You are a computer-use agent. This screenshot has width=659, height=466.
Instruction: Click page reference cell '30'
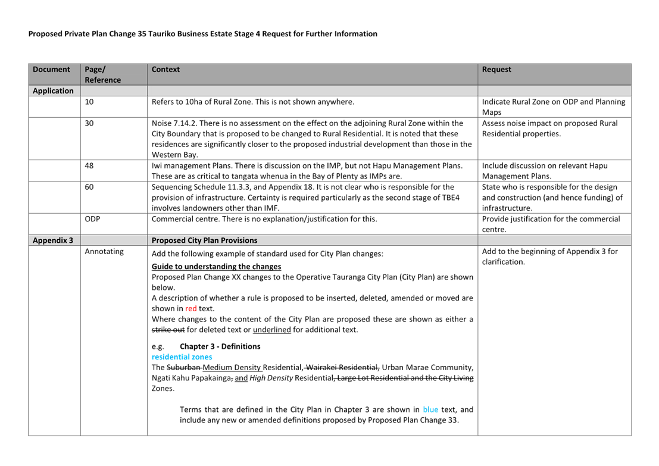tap(89, 123)
